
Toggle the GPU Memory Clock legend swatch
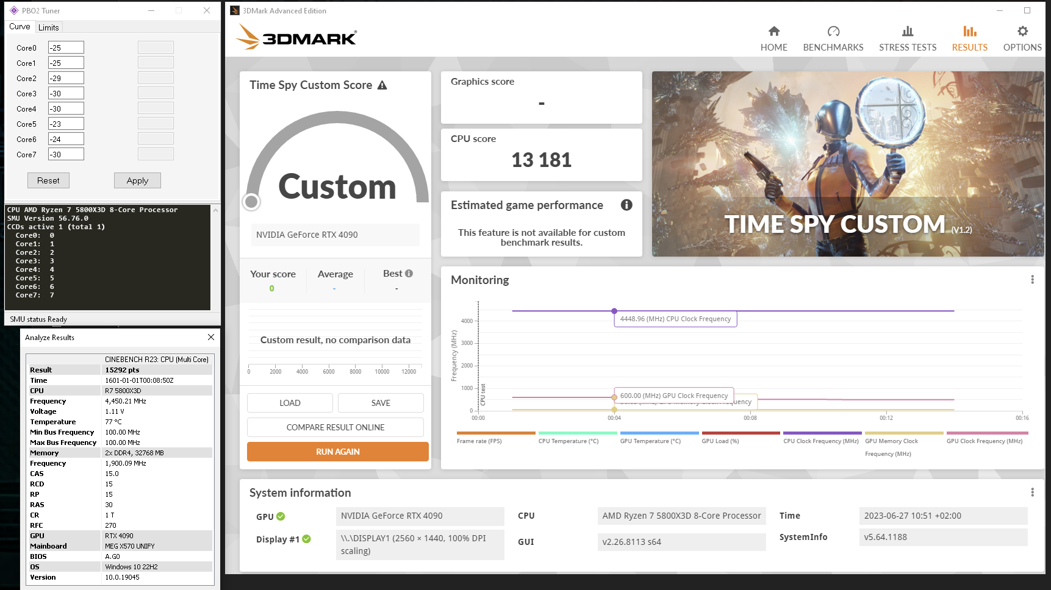coord(904,433)
